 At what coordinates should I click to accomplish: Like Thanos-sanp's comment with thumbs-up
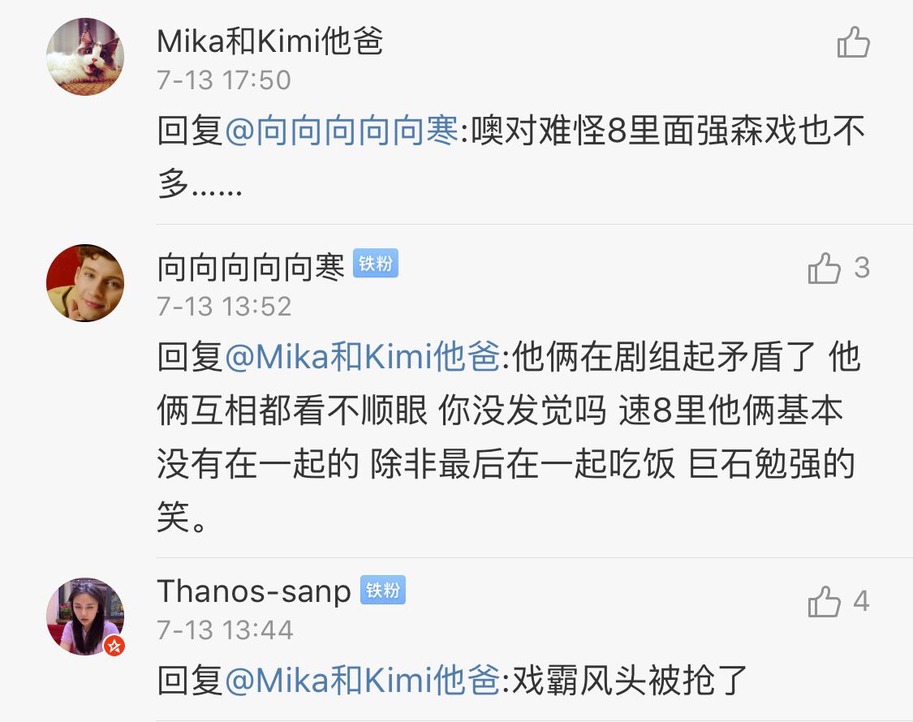[x=825, y=601]
